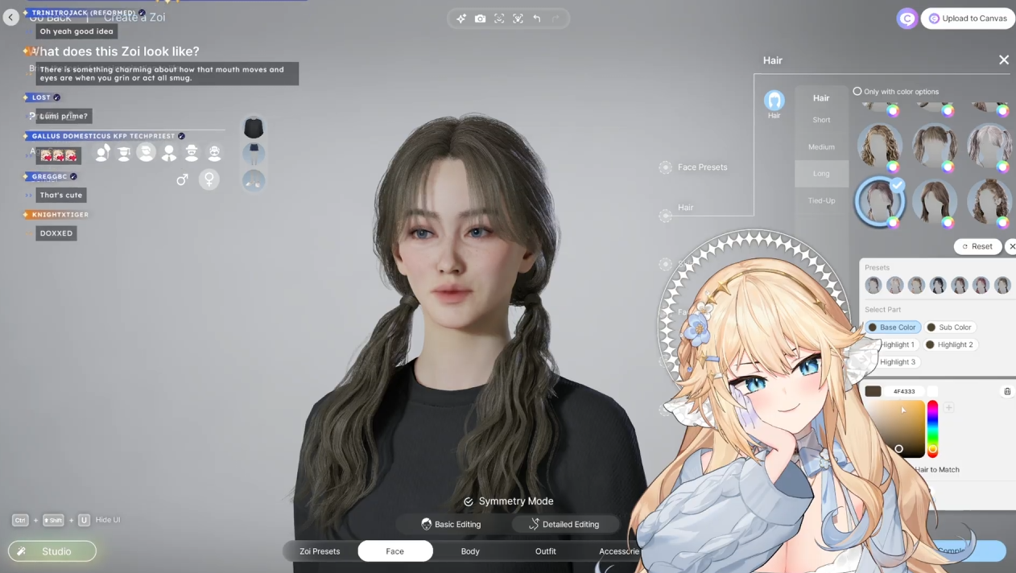Click the rainbow hue slider
The width and height of the screenshot is (1016, 573).
[932, 428]
